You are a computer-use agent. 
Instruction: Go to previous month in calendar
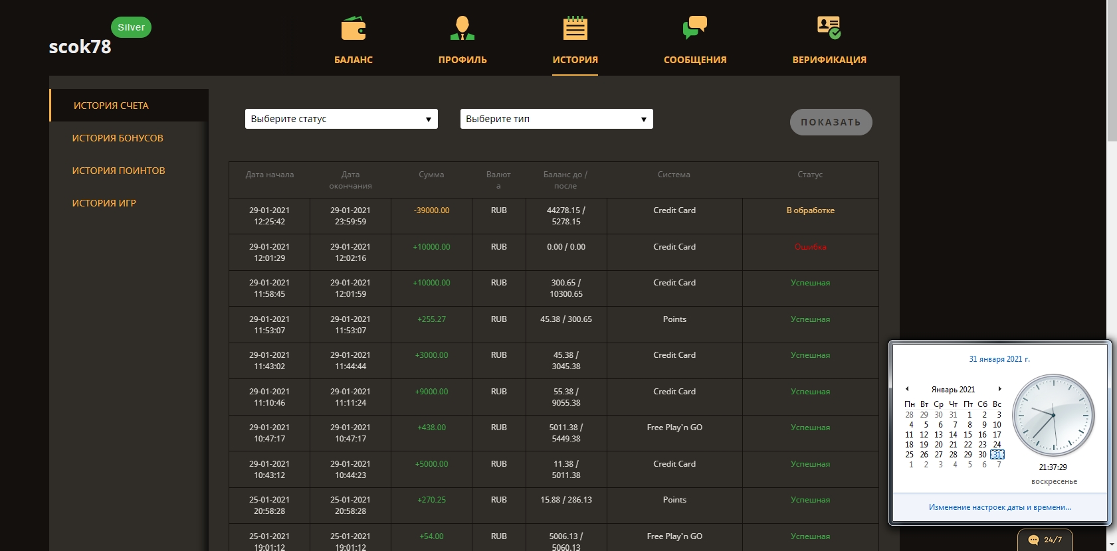pos(907,389)
